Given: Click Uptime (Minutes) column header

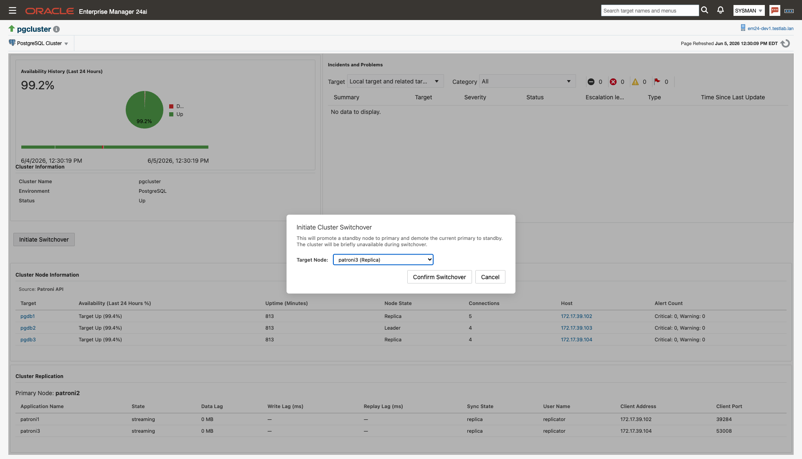Looking at the screenshot, I should (x=286, y=303).
